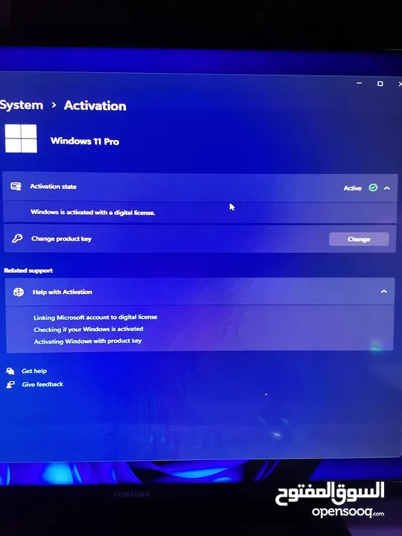Image resolution: width=402 pixels, height=536 pixels.
Task: Click the breadcrumb chevron after System
Action: [x=54, y=105]
